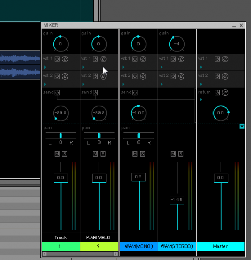Mute WAV(STEREO) channel
The image size is (251, 260).
coord(173,154)
